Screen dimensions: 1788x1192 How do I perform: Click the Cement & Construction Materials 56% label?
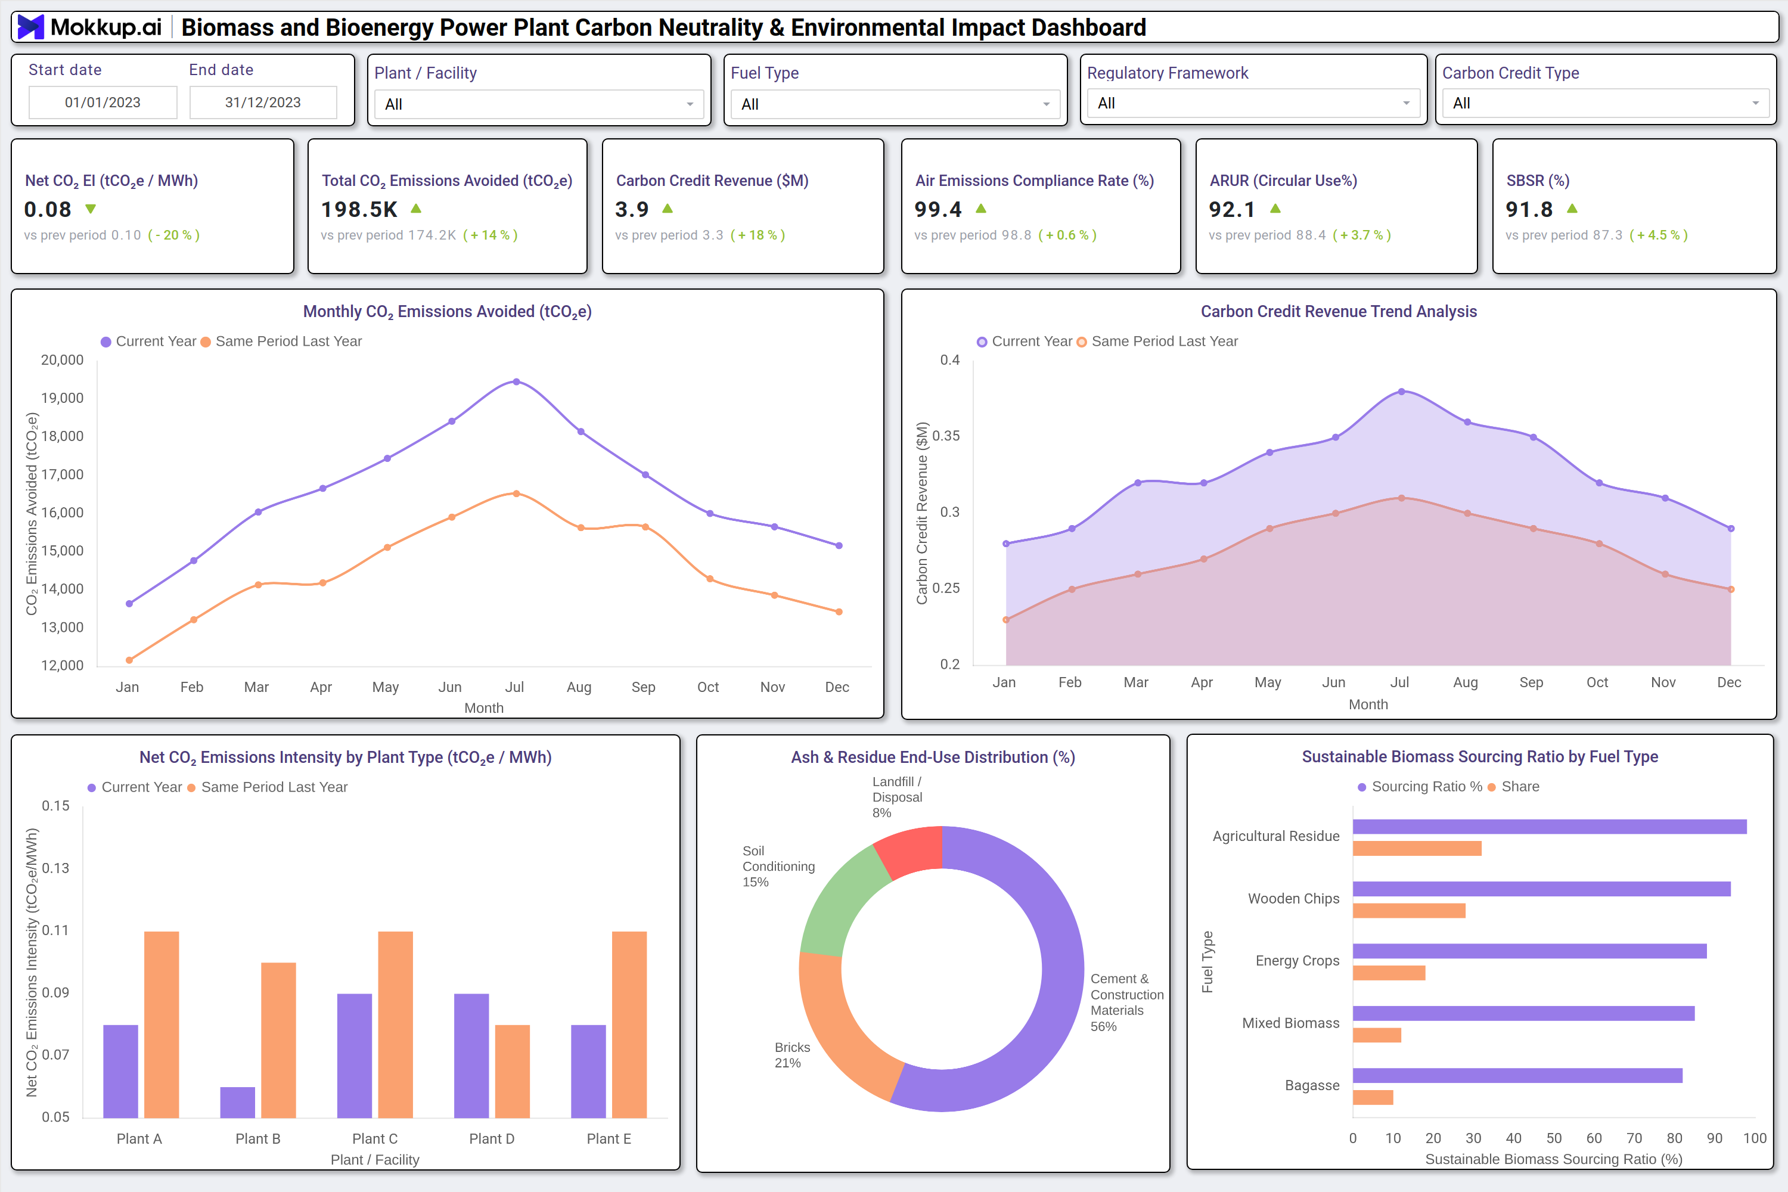(1126, 1002)
